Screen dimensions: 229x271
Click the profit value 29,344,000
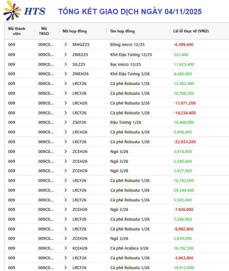pos(184,190)
